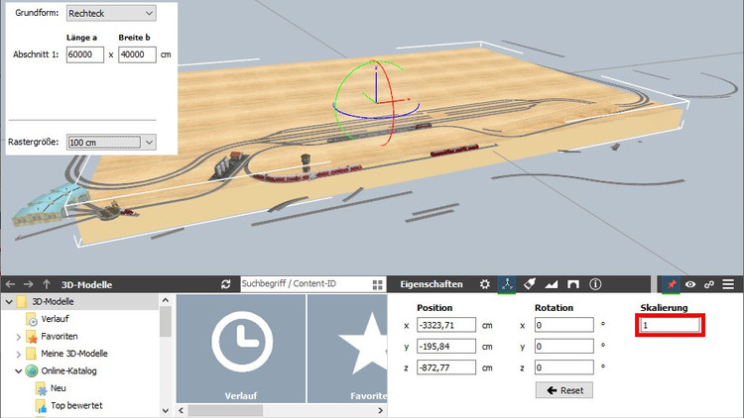Open the paint/texture properties tab

(x=529, y=284)
